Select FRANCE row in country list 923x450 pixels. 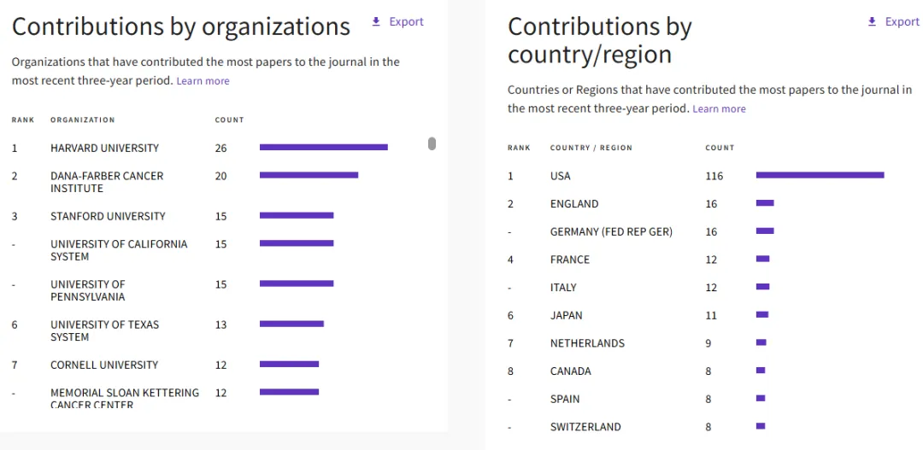(570, 260)
